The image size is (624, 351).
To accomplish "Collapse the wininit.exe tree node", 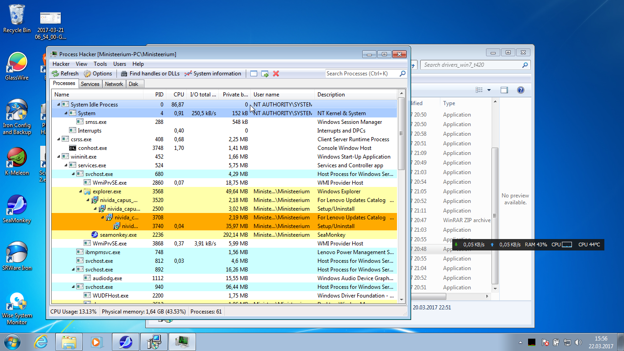I will 58,157.
